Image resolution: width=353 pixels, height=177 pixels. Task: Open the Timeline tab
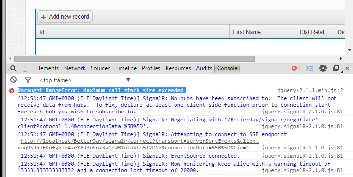[x=126, y=68]
